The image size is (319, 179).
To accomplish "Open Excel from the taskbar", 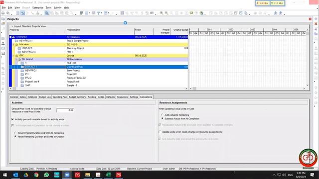I will [x=108, y=175].
